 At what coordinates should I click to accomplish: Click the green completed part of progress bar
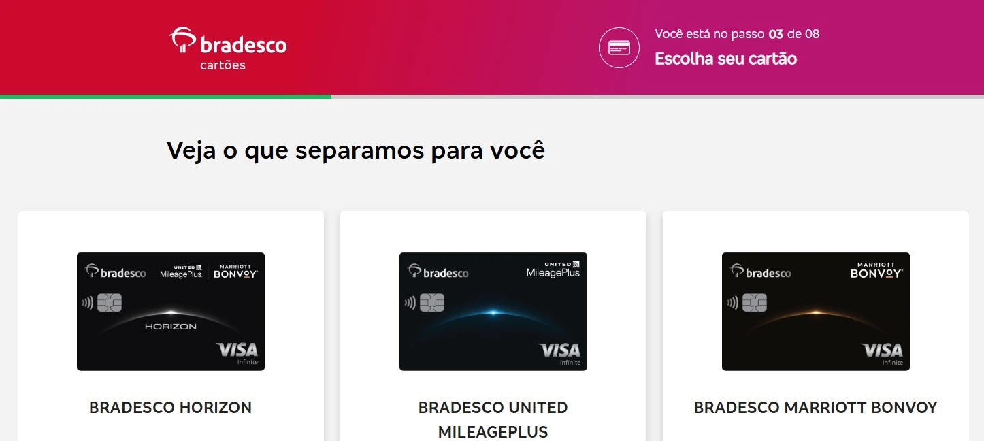pyautogui.click(x=165, y=97)
